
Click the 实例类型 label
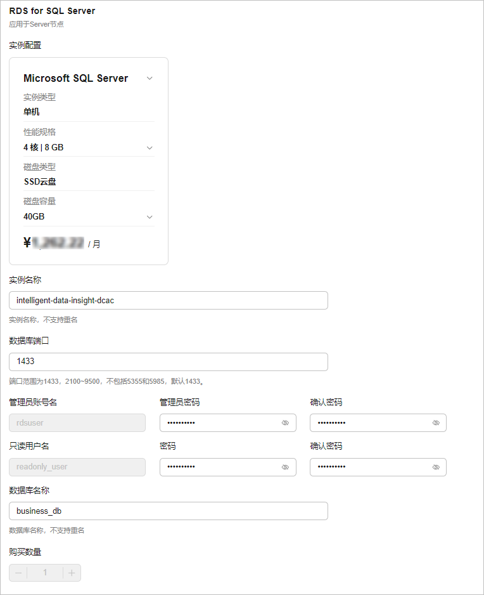(x=39, y=97)
